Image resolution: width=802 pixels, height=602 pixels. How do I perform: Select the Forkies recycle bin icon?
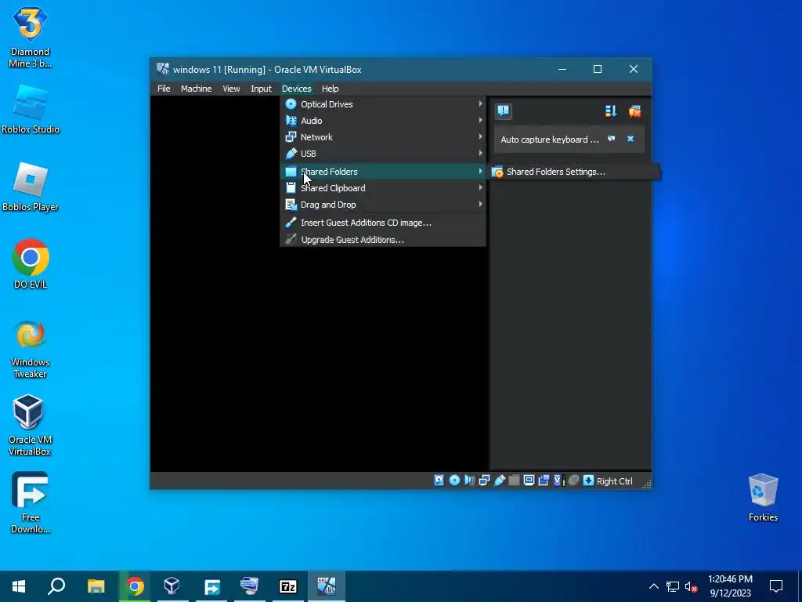(x=763, y=498)
